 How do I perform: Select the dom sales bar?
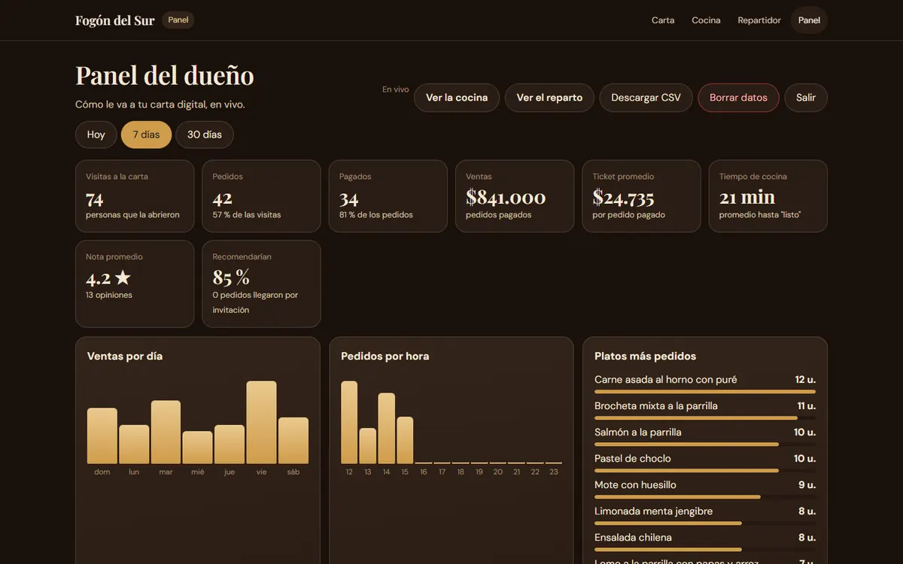point(102,435)
